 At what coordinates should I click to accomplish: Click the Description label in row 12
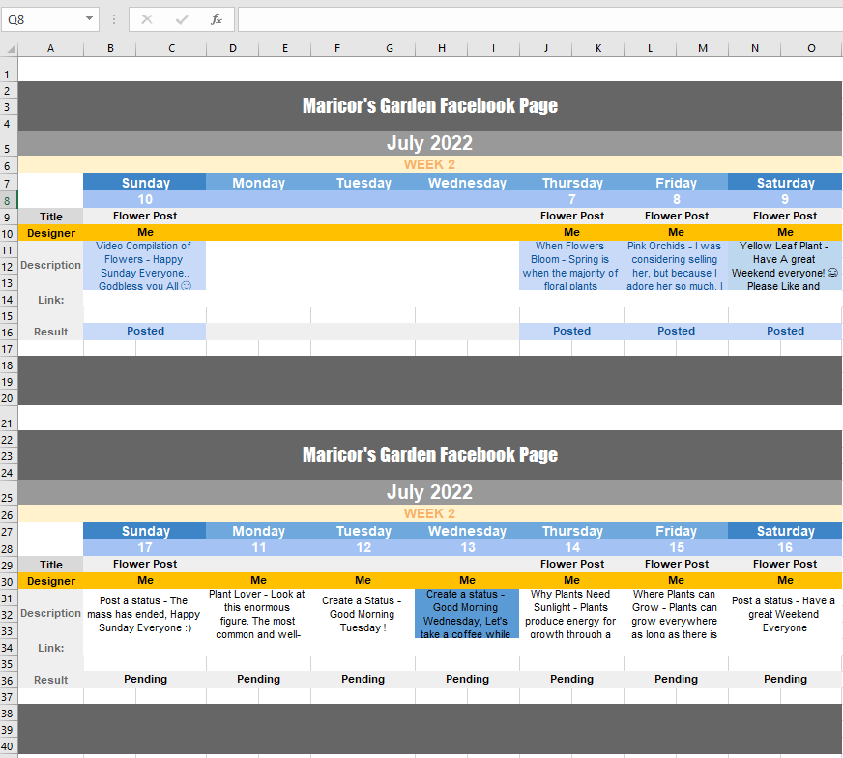coord(51,265)
